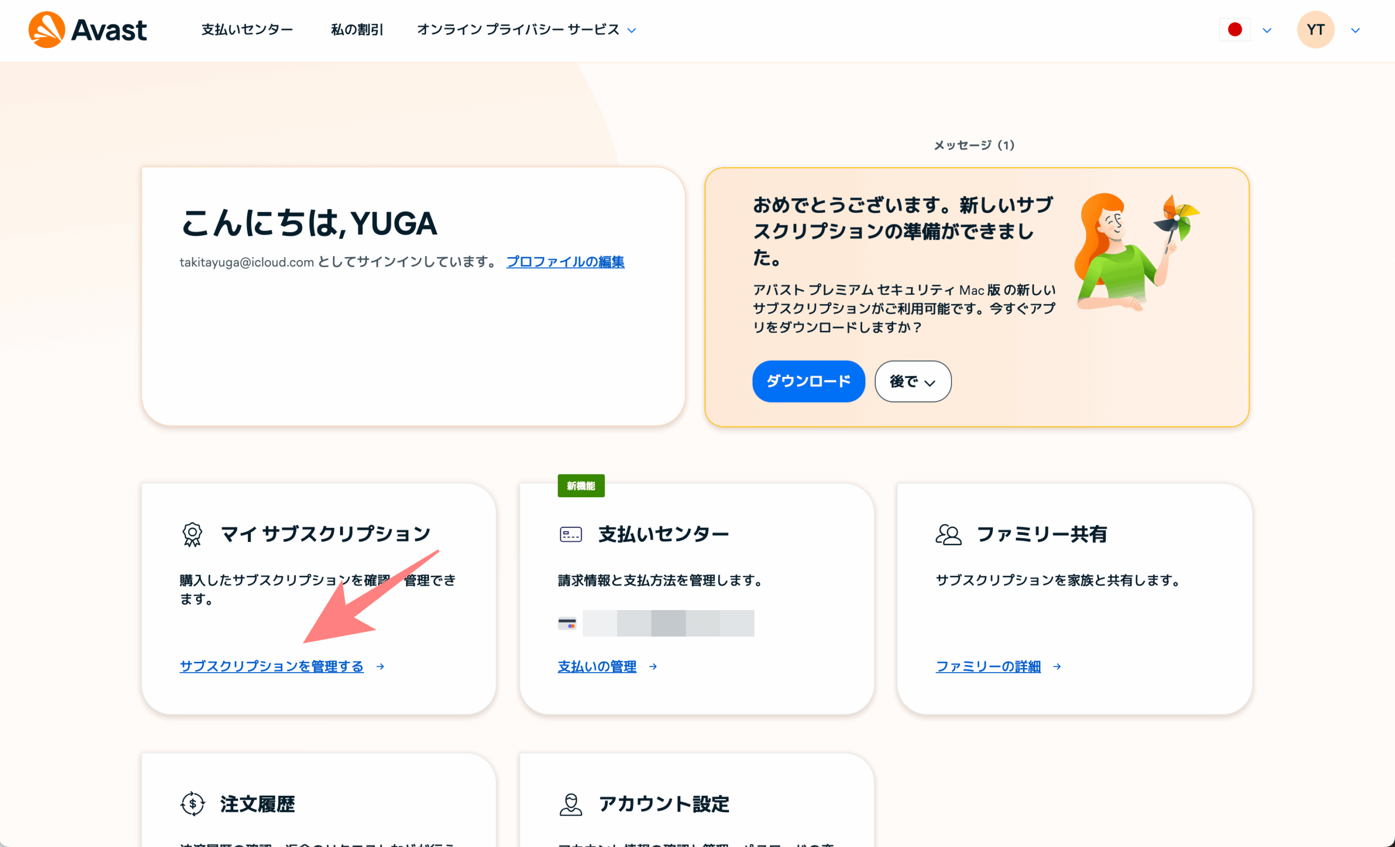Click the プロファイルの編集 link
This screenshot has height=847, width=1395.
[x=565, y=262]
